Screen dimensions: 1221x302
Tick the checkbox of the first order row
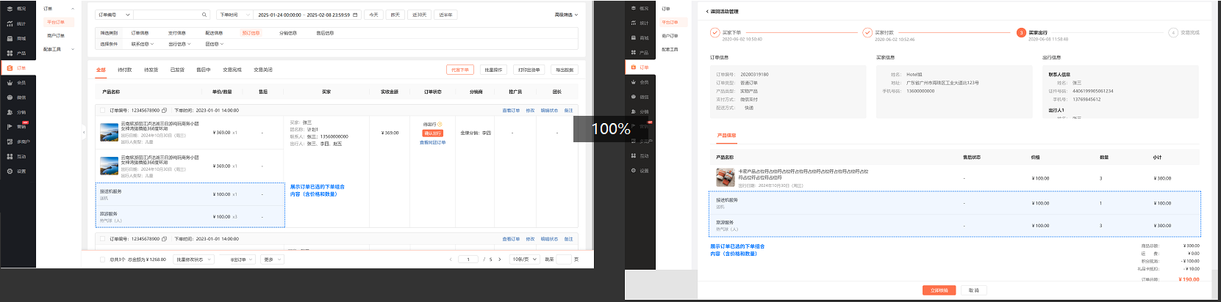point(103,111)
